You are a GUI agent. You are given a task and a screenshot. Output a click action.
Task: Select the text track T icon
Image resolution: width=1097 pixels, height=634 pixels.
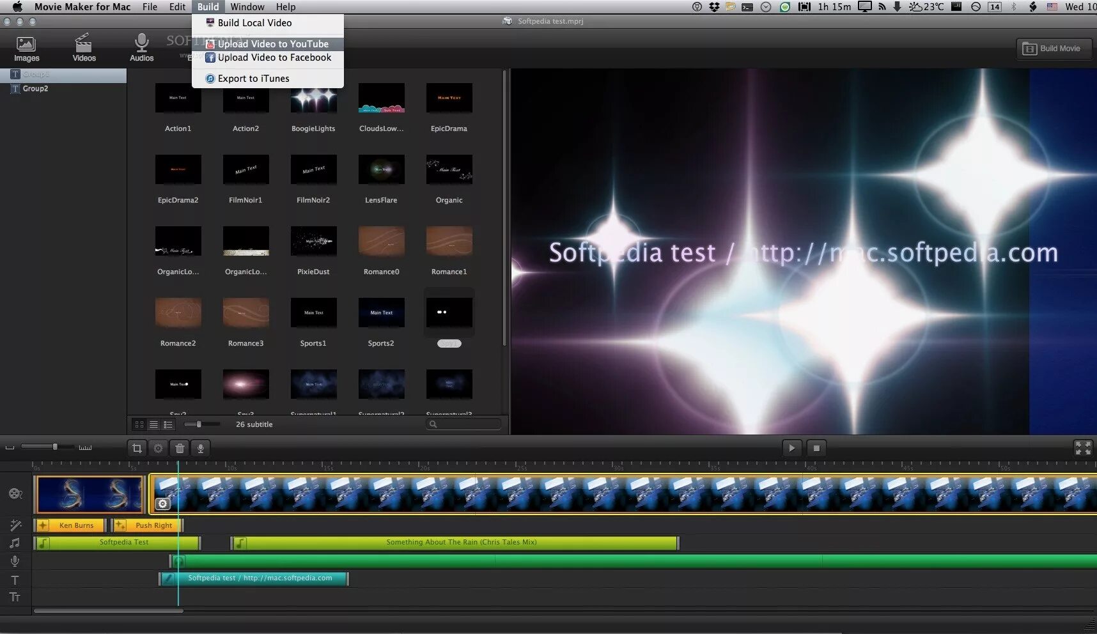pyautogui.click(x=15, y=580)
